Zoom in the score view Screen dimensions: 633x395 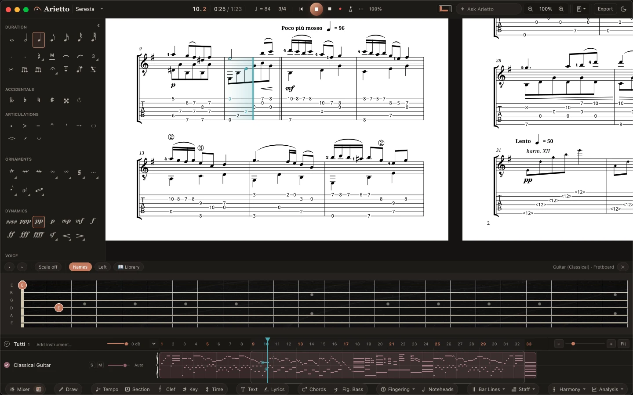pyautogui.click(x=561, y=9)
